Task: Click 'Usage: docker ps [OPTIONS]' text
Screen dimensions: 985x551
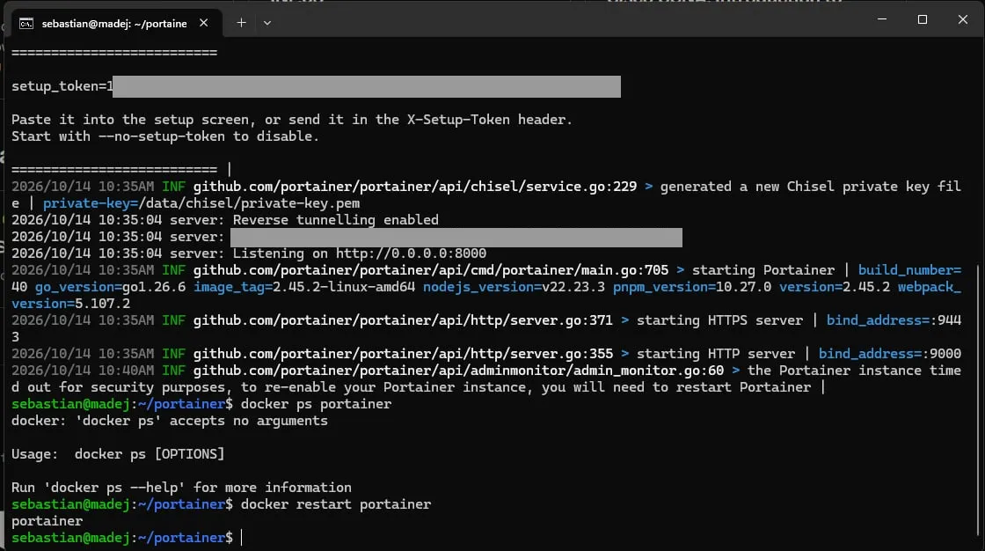Action: tap(118, 454)
